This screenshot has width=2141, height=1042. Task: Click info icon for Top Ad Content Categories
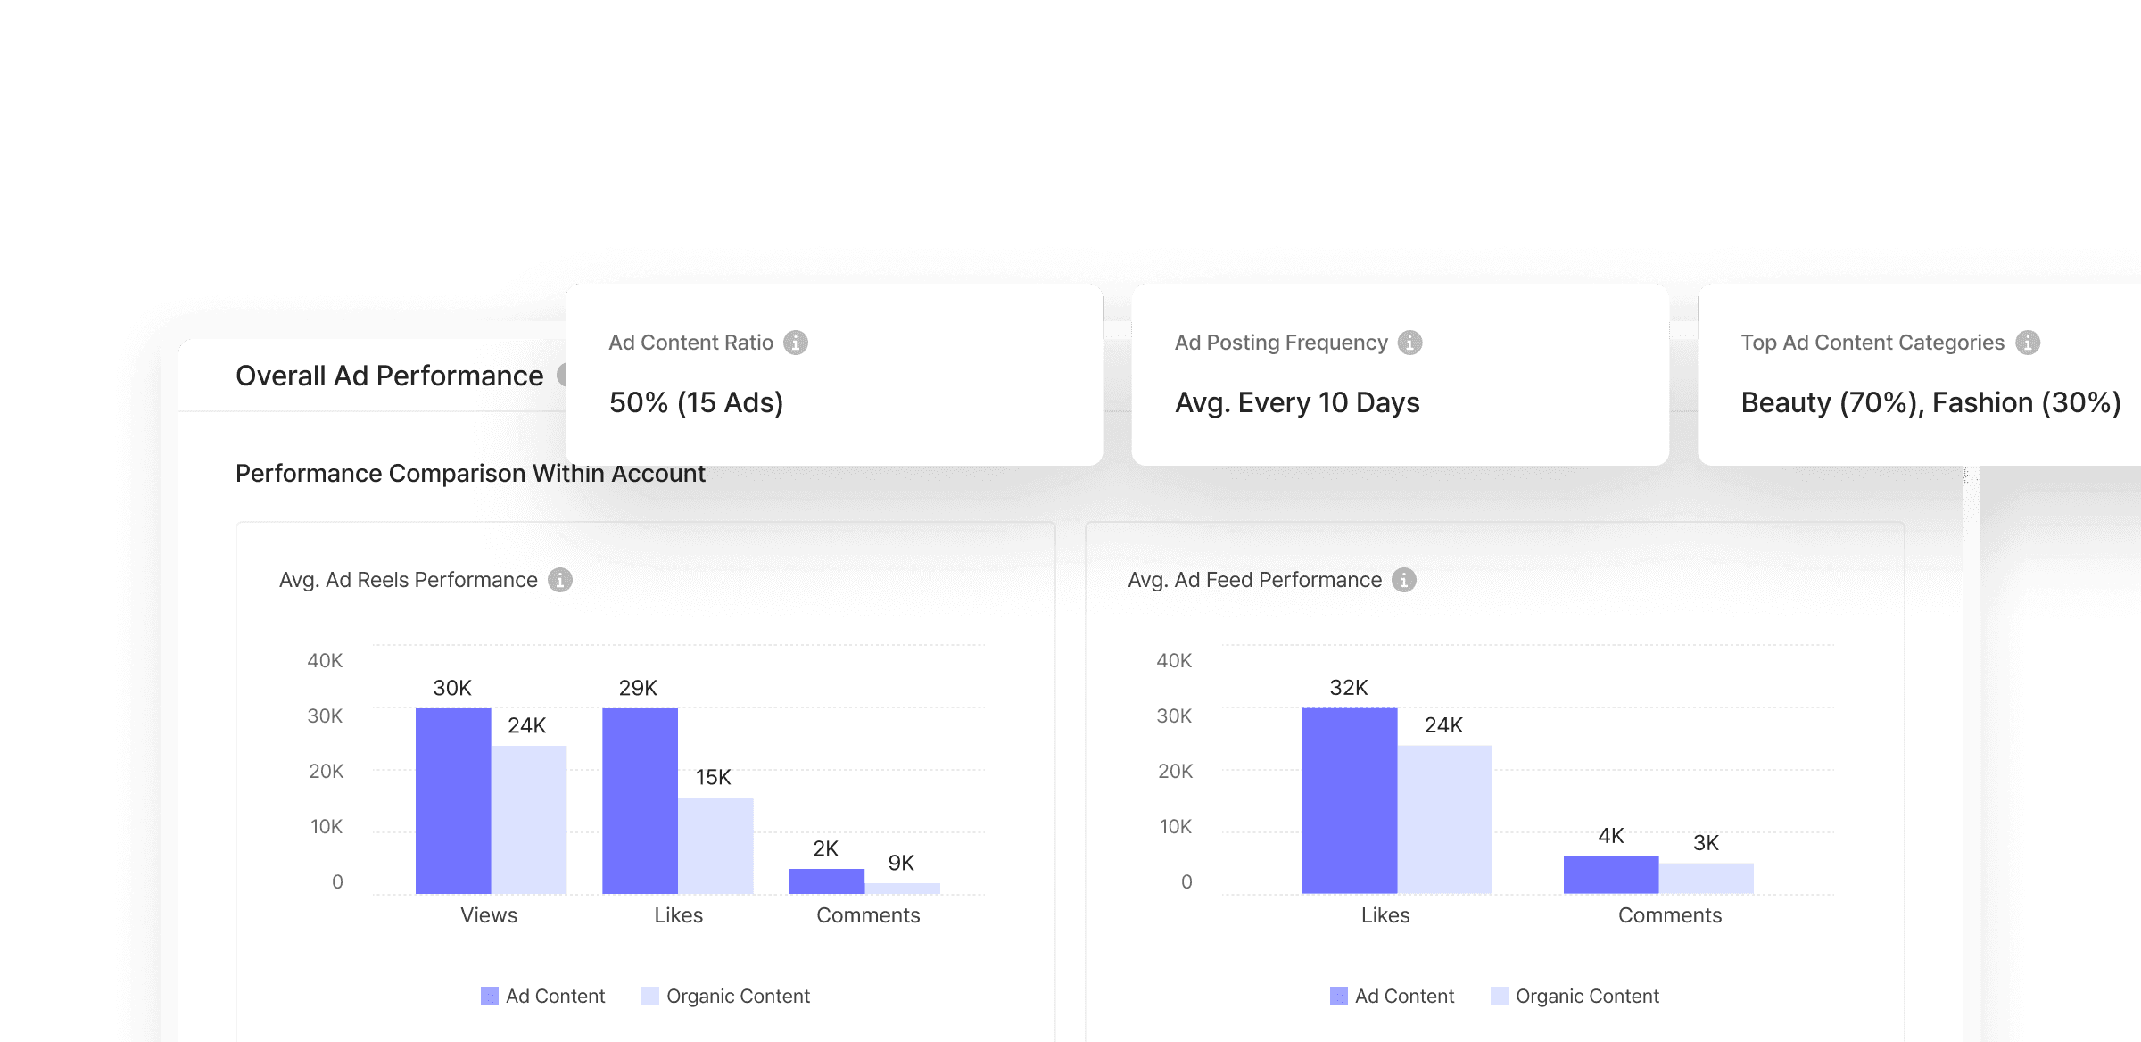2027,343
